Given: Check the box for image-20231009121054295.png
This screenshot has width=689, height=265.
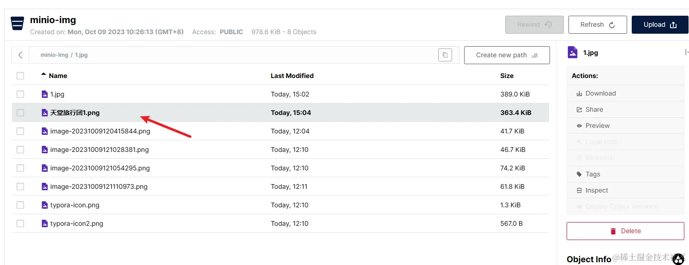Looking at the screenshot, I should pyautogui.click(x=20, y=168).
